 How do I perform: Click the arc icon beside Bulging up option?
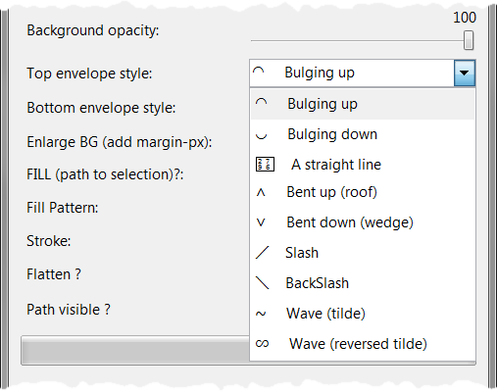261,103
